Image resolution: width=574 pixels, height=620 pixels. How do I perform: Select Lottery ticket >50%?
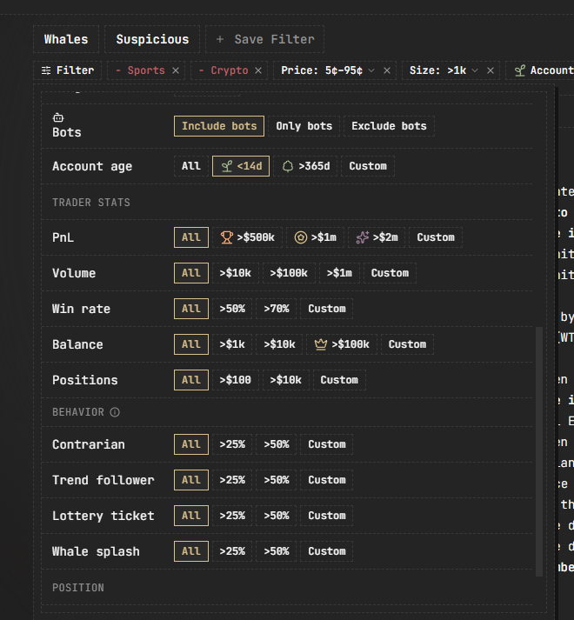pos(277,515)
